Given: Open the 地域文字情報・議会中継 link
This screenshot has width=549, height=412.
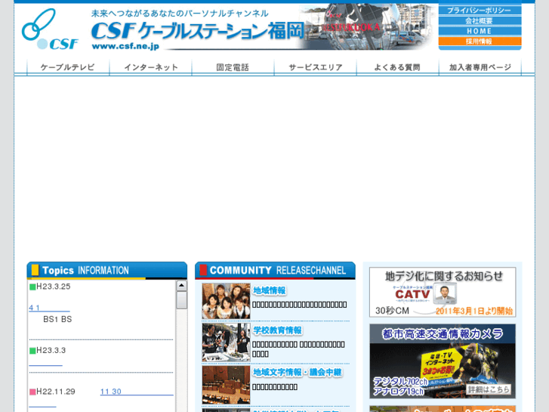Looking at the screenshot, I should click(298, 373).
